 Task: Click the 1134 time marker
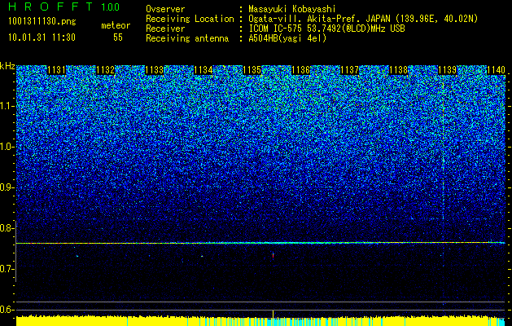point(203,70)
